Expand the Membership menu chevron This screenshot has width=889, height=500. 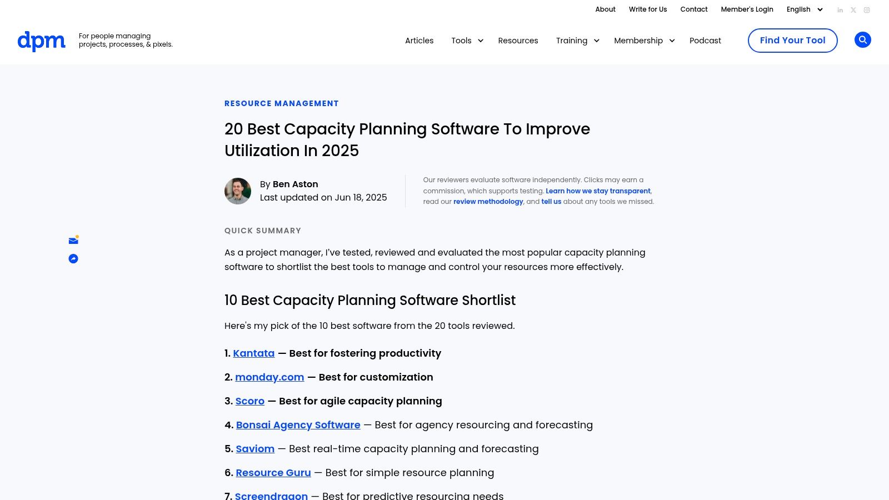(672, 41)
